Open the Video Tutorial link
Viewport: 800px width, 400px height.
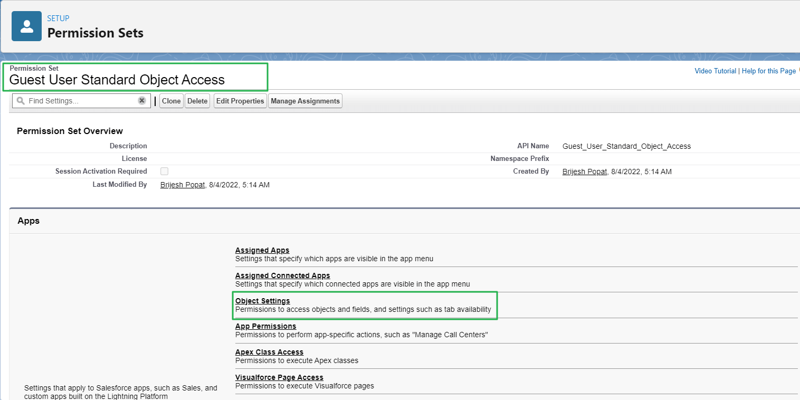tap(715, 71)
